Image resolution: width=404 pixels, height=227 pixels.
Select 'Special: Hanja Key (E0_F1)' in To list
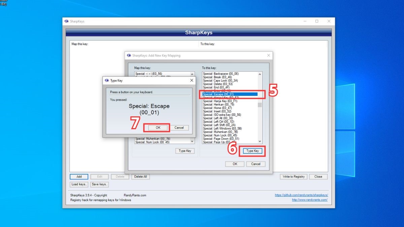pos(230,101)
